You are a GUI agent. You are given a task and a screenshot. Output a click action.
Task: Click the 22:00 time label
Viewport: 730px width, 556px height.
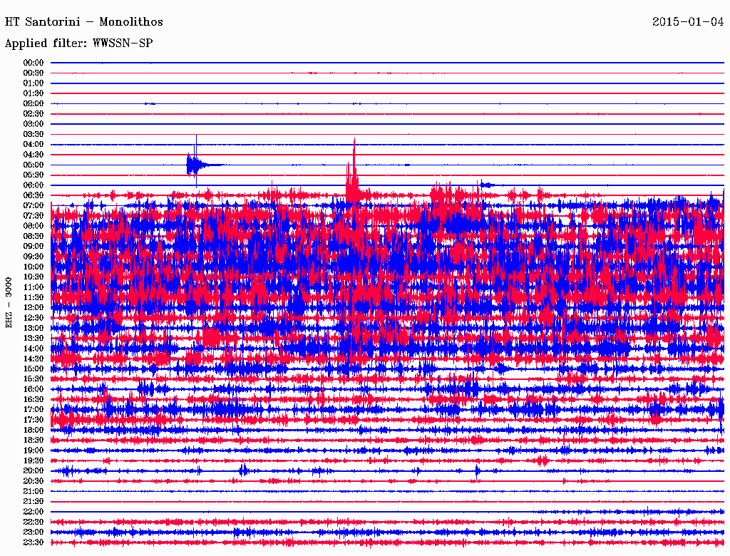(x=33, y=512)
